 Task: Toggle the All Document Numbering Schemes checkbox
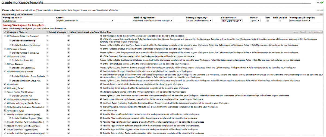coord(5,99)
